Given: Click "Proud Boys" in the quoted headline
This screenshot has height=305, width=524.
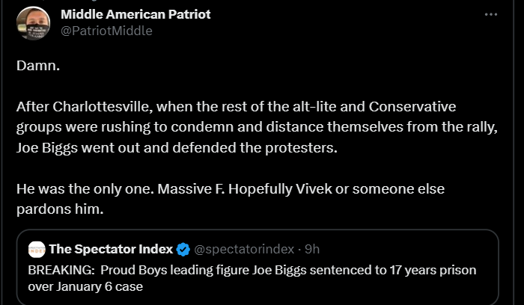Looking at the screenshot, I should point(130,270).
